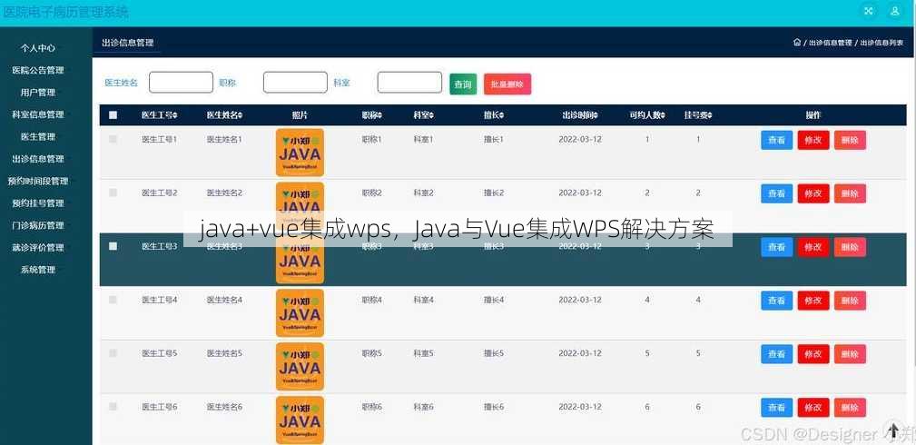916x445 pixels.
Task: Open the photo thumbnail for 医生姓名4
Action: click(x=300, y=312)
